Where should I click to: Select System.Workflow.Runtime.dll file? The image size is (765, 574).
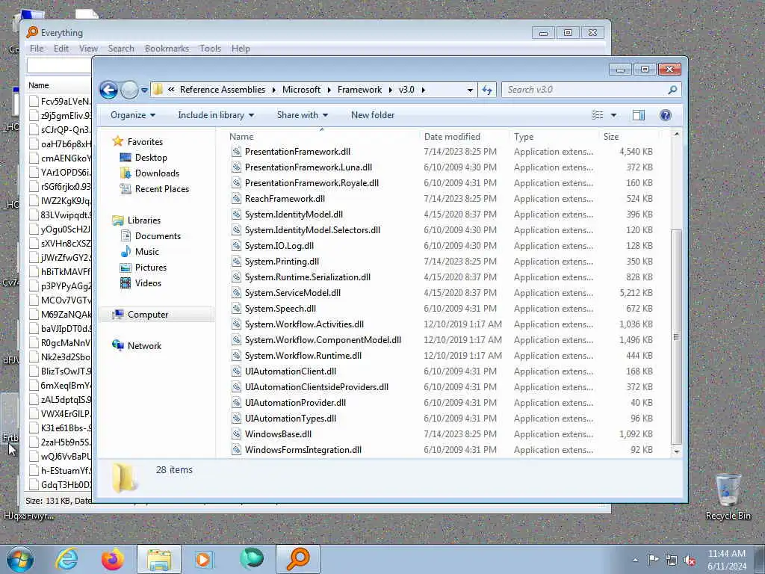pyautogui.click(x=303, y=356)
